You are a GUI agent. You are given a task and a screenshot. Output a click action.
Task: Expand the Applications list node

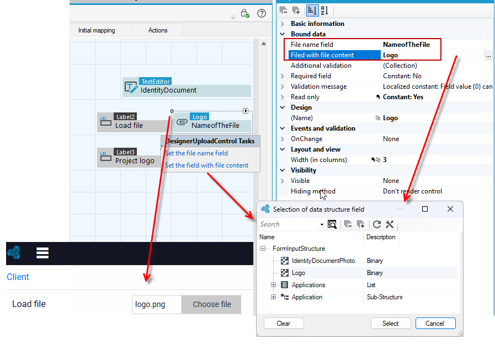click(x=273, y=285)
